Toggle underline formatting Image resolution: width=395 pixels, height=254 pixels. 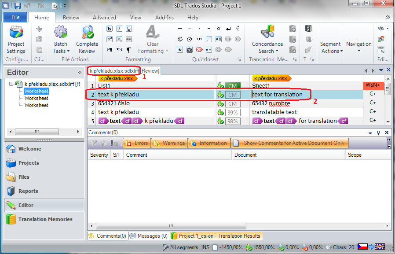point(129,29)
